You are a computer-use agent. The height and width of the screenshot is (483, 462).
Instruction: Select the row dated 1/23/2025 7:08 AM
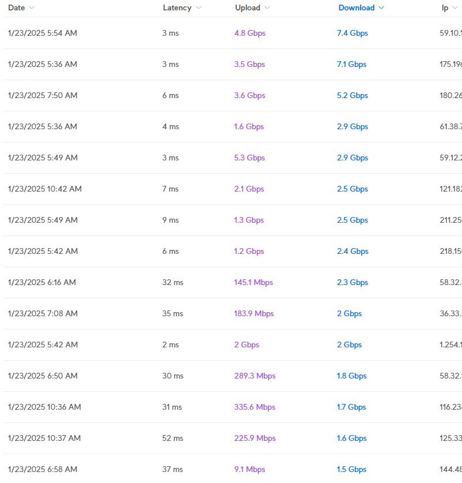tap(43, 314)
